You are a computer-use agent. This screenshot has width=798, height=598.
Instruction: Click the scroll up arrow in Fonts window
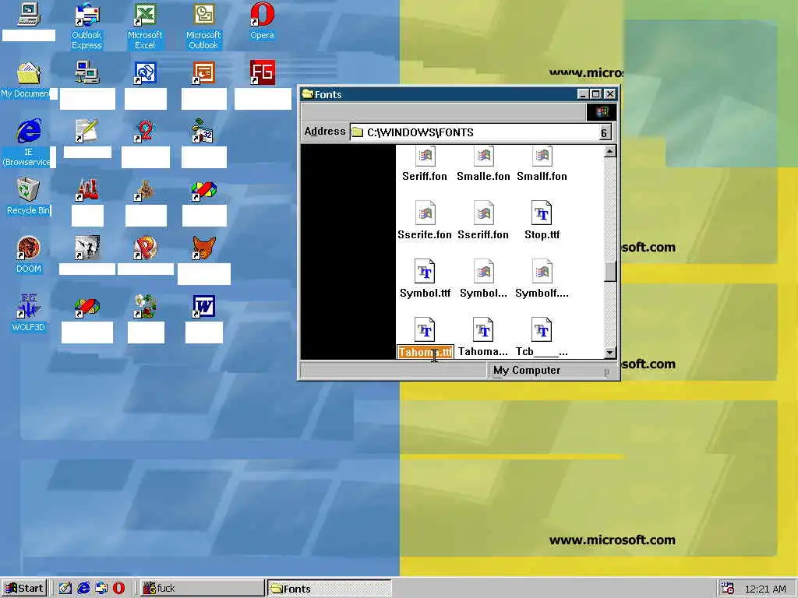pos(609,152)
